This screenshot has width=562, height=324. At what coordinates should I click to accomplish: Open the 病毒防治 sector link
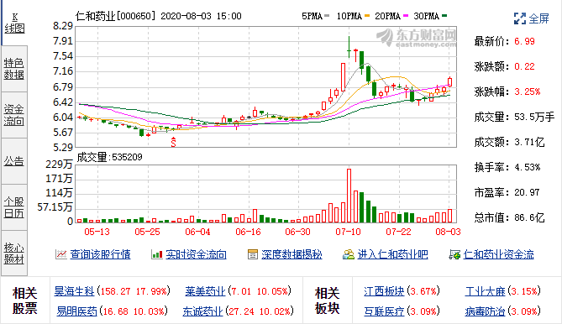click(x=485, y=311)
